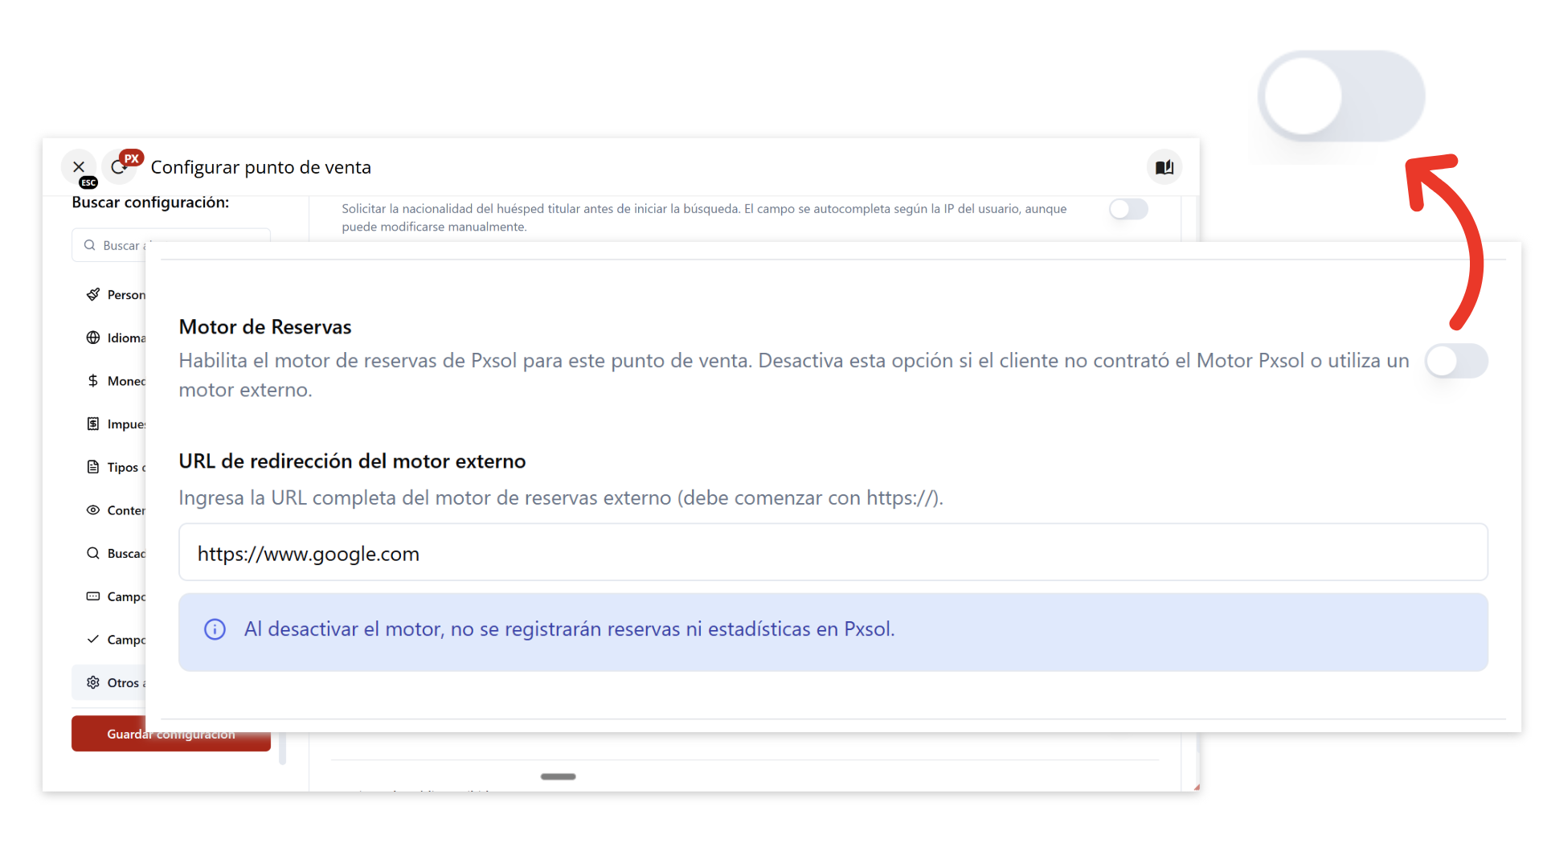
Task: Open the Personalización brush section
Action: [116, 295]
